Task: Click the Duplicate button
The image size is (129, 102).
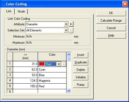Action: [x=81, y=62]
